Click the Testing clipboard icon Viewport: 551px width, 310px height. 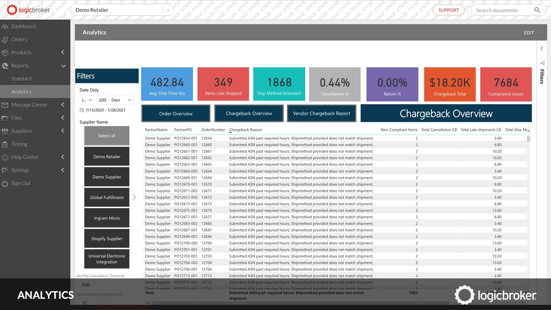(5, 144)
